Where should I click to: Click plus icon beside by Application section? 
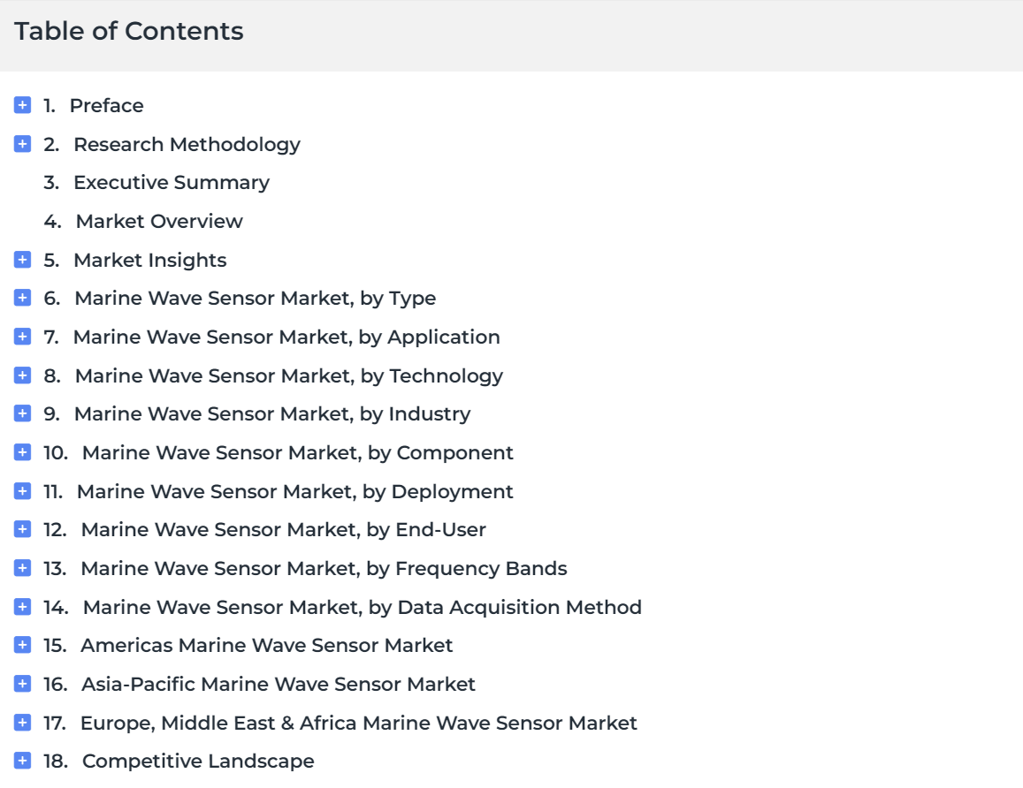(x=22, y=337)
